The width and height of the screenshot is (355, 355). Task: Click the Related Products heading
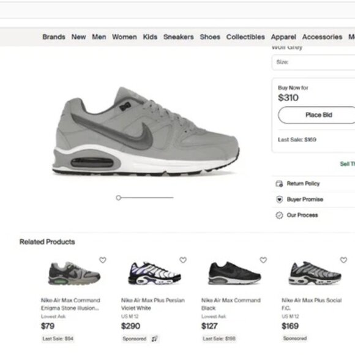47,242
